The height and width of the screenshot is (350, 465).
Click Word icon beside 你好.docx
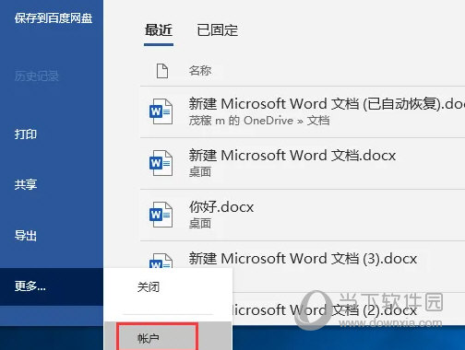point(161,215)
